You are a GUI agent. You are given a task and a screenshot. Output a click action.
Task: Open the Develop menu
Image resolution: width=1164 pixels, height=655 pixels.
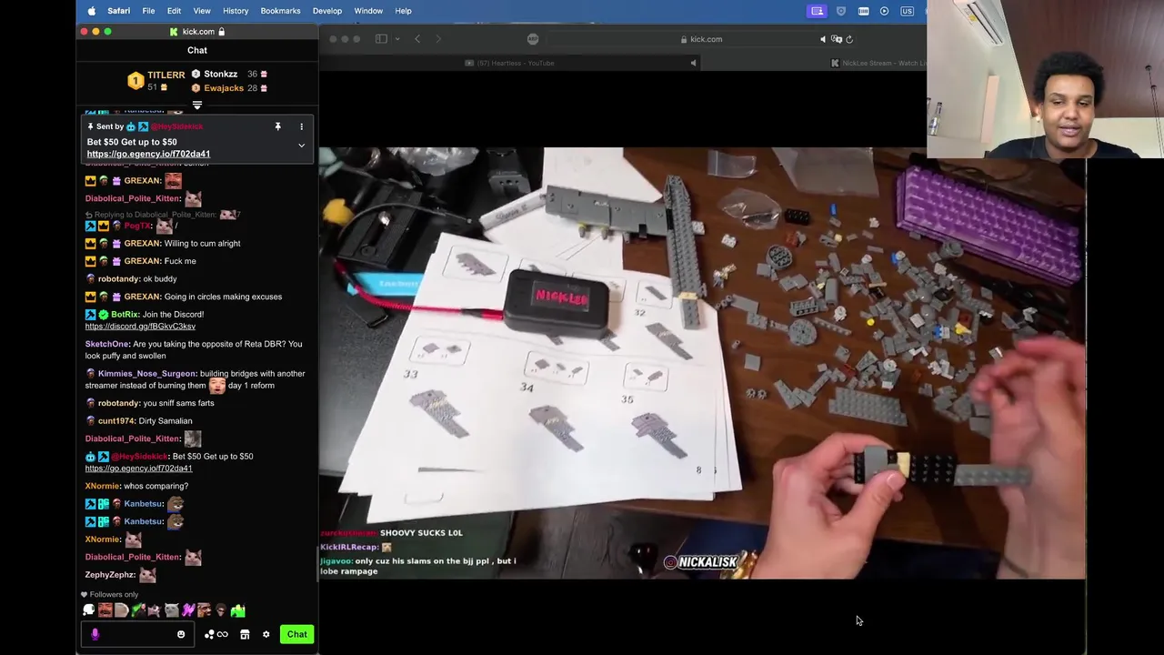[327, 11]
